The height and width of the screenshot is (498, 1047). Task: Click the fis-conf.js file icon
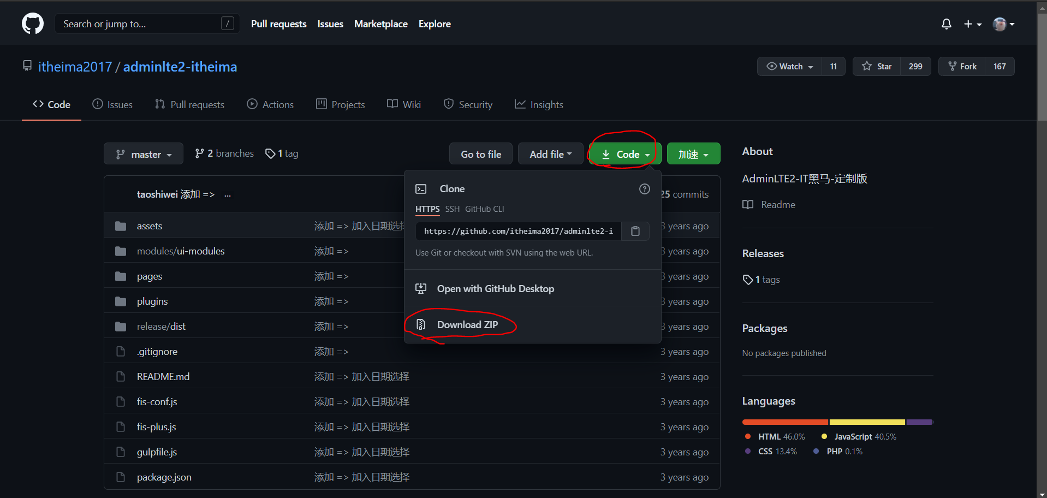click(121, 402)
